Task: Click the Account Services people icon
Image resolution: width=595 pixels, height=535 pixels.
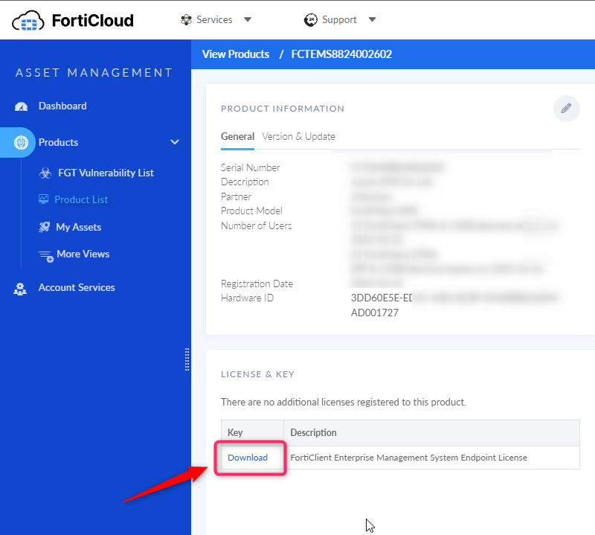Action: pyautogui.click(x=21, y=288)
